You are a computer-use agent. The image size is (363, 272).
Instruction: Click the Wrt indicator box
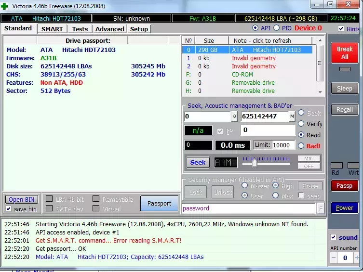(353, 165)
